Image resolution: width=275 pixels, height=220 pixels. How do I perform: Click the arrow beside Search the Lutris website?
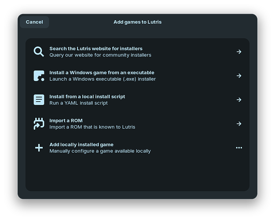tap(239, 52)
